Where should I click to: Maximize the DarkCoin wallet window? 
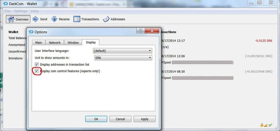(259, 3)
